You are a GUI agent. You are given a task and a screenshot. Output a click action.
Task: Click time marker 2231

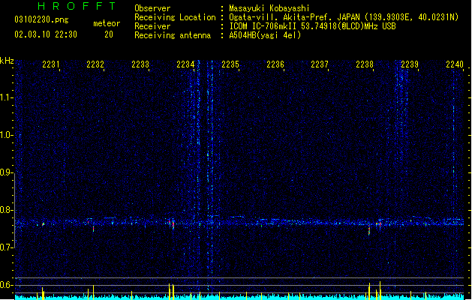(50, 64)
